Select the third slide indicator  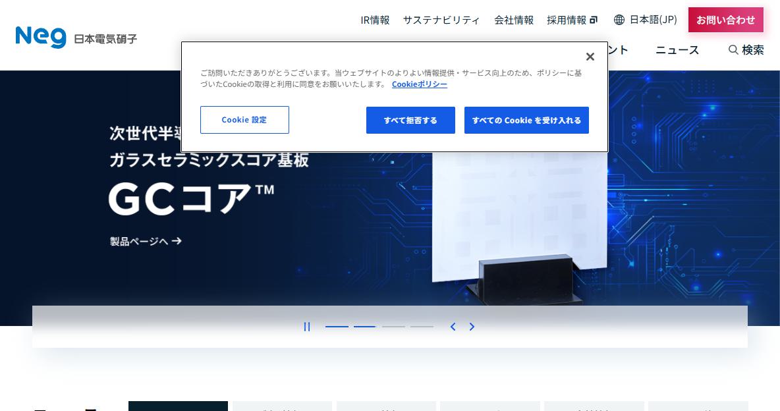click(393, 327)
